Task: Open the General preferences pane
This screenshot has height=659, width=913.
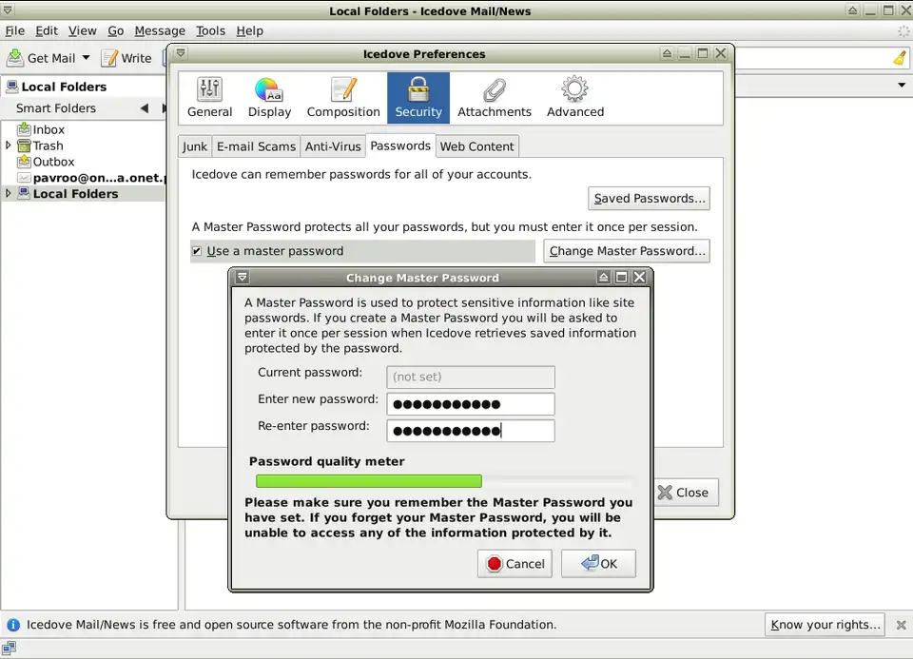Action: click(x=209, y=98)
